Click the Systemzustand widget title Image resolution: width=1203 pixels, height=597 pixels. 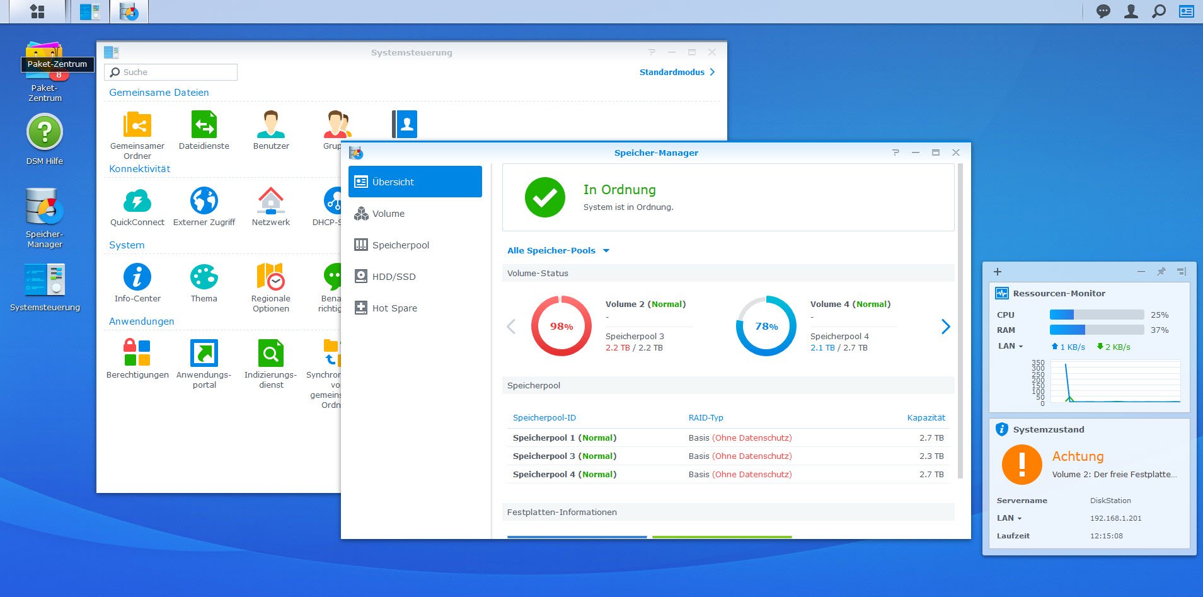coord(1049,429)
